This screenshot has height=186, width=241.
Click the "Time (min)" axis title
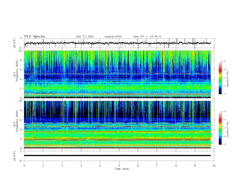[x=122, y=169]
